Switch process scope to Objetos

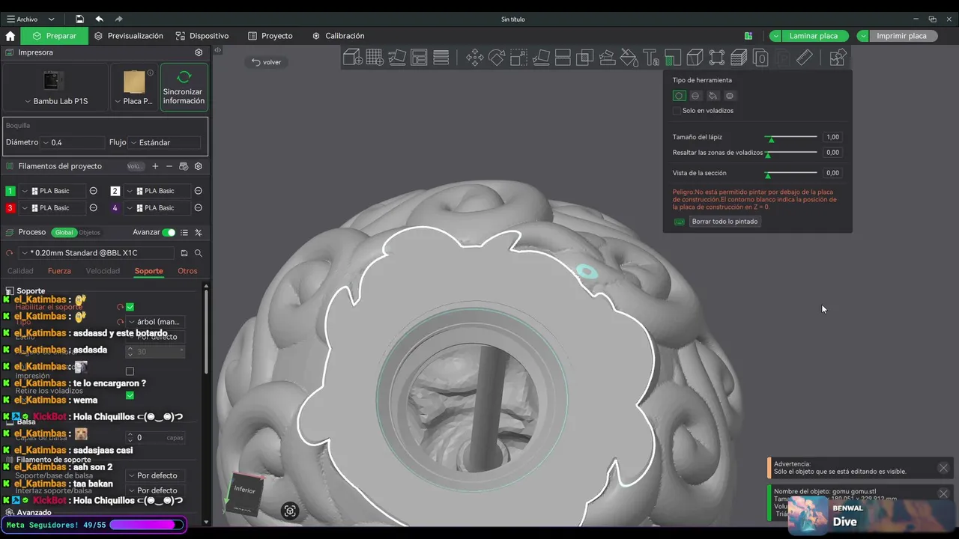89,232
